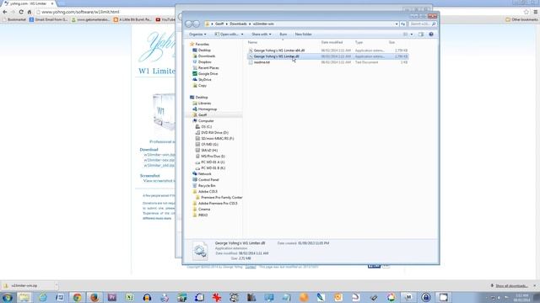Screen dimensions: 540x303
Task: Select Geoff in the address breadcrumb
Action: coord(219,24)
